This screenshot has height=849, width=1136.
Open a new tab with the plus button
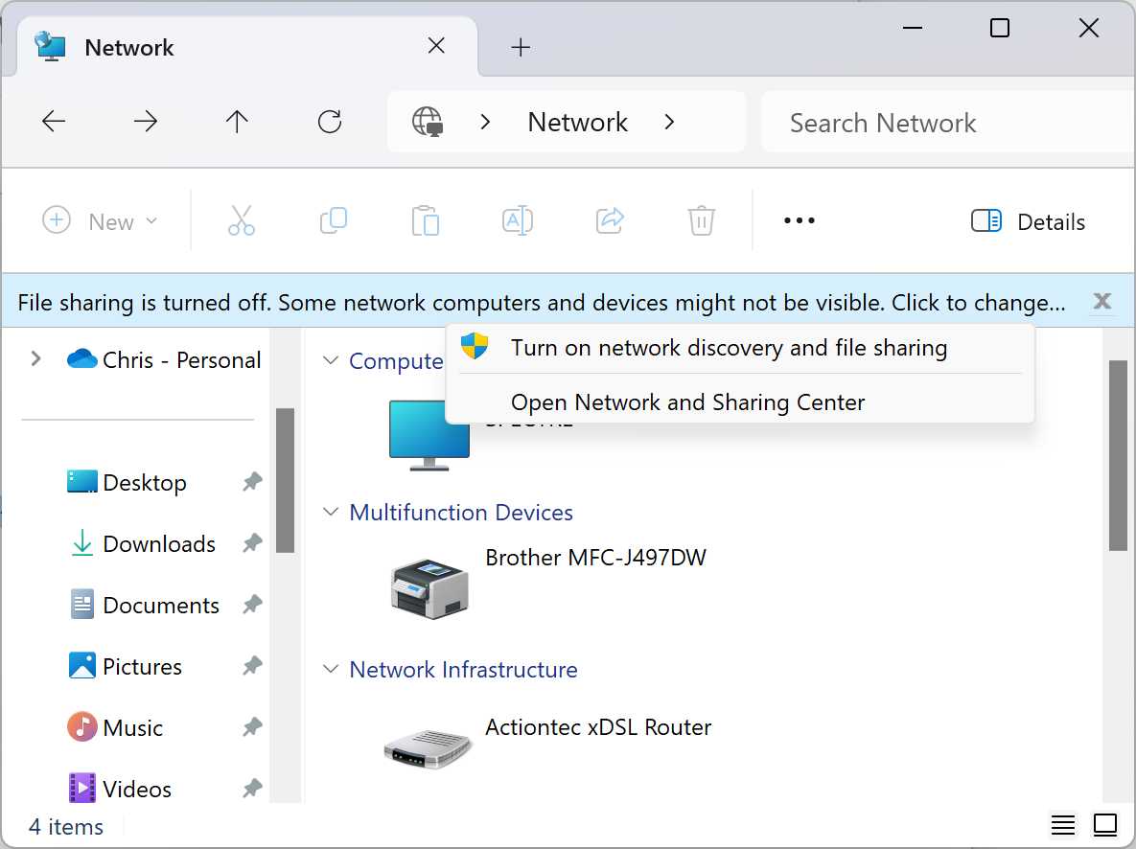[521, 46]
